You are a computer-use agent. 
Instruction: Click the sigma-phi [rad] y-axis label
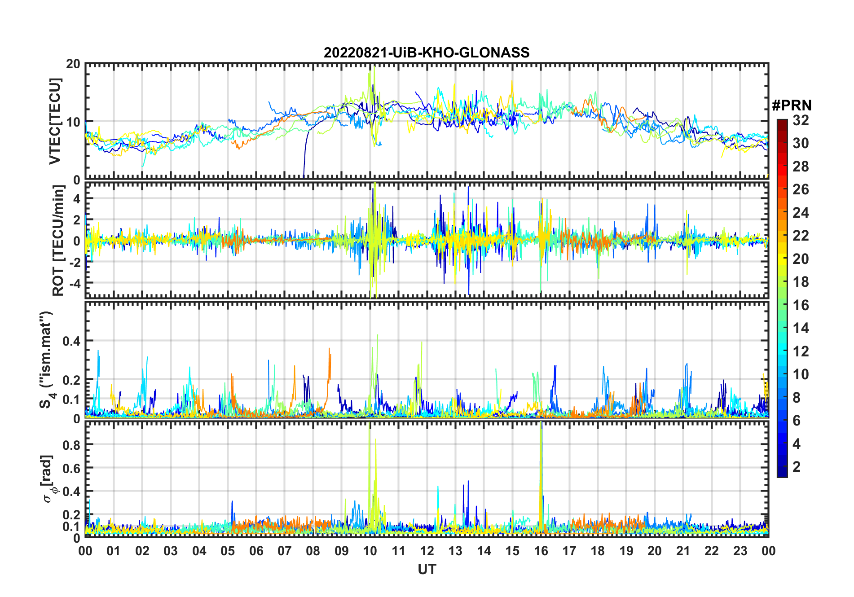coord(47,478)
